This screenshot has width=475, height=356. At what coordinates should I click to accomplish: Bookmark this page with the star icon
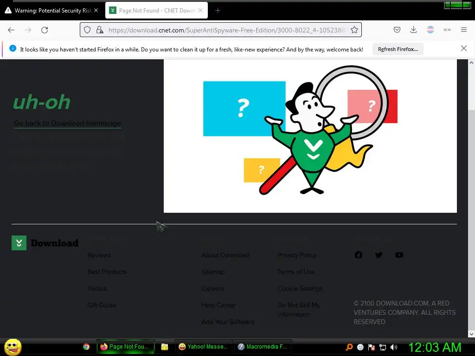click(x=354, y=30)
